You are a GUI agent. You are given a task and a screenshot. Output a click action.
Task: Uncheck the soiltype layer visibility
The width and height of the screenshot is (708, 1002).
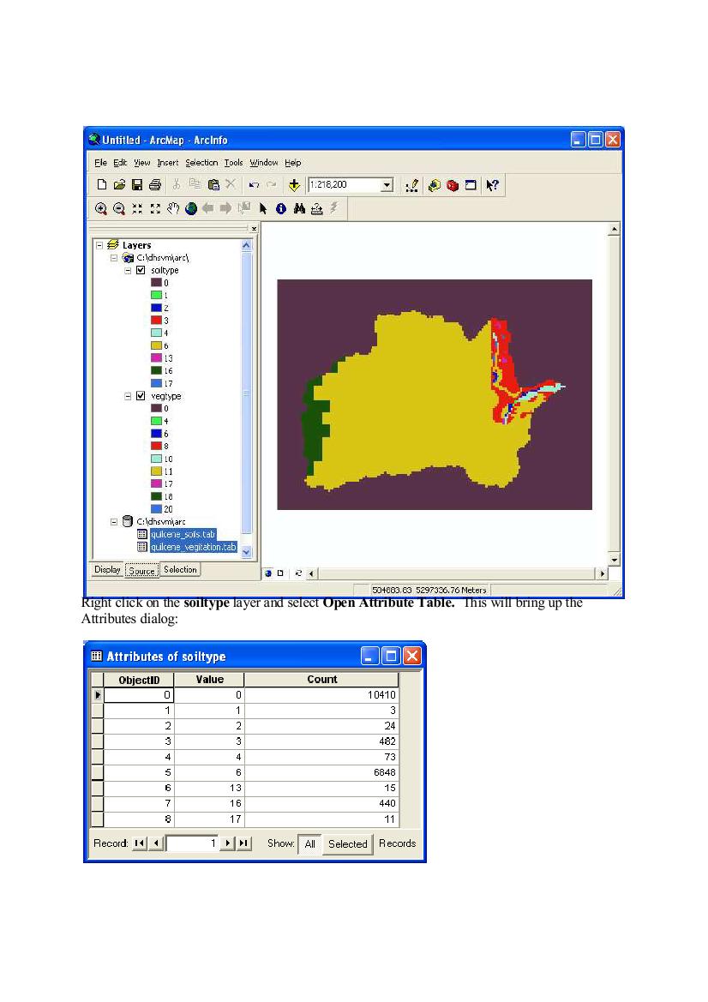tap(141, 270)
